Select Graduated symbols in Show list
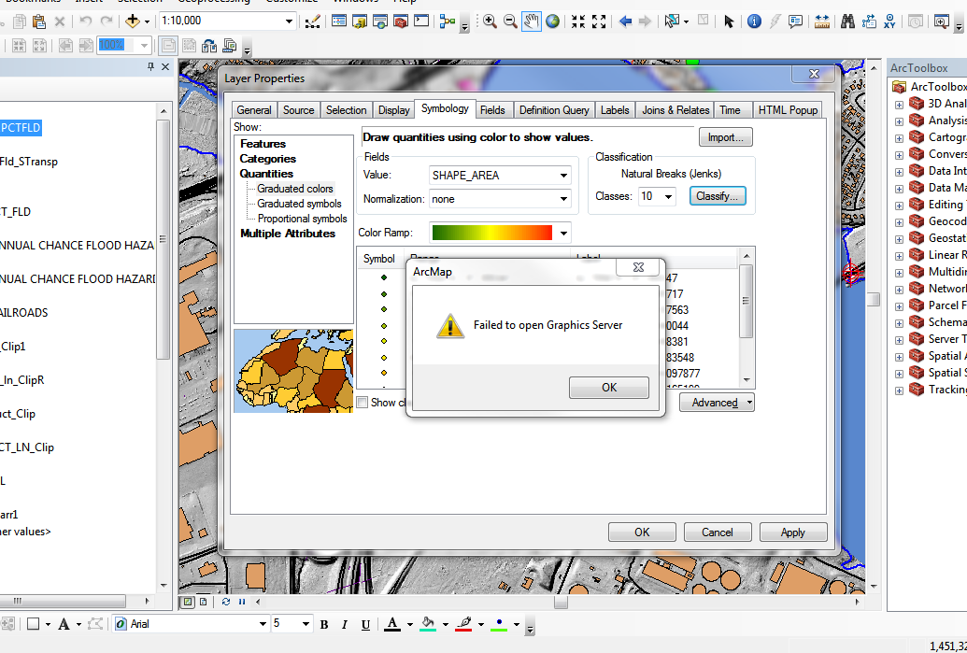Screen dimensions: 967x653 click(299, 204)
